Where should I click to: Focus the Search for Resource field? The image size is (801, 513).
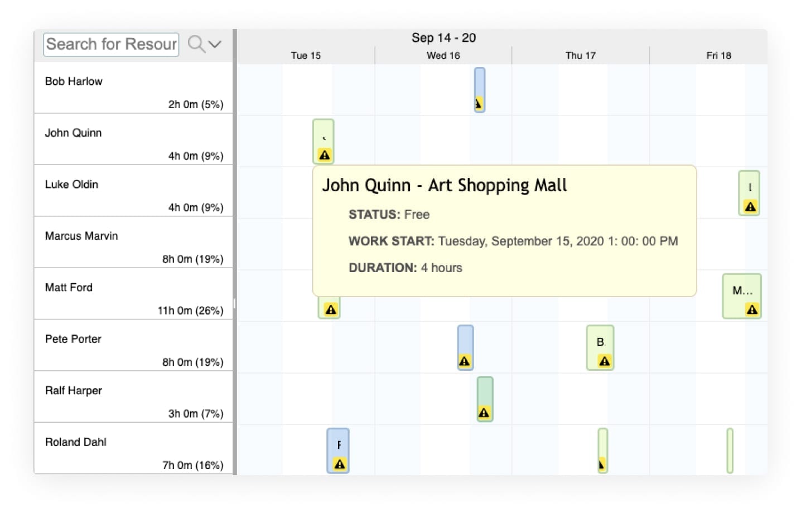tap(111, 44)
